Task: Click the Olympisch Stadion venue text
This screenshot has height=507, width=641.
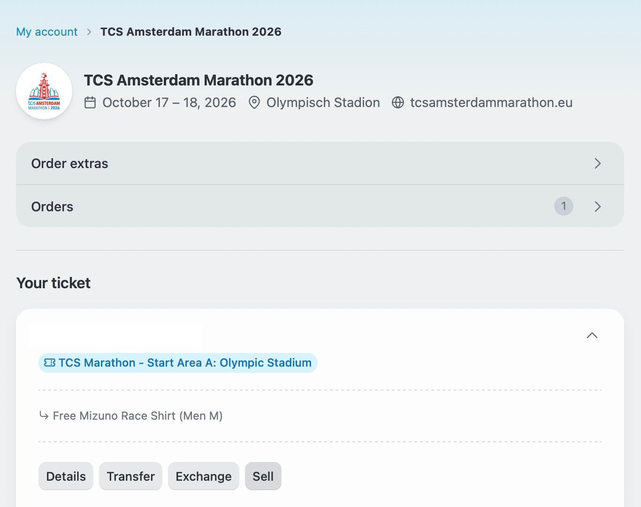Action: pyautogui.click(x=323, y=102)
